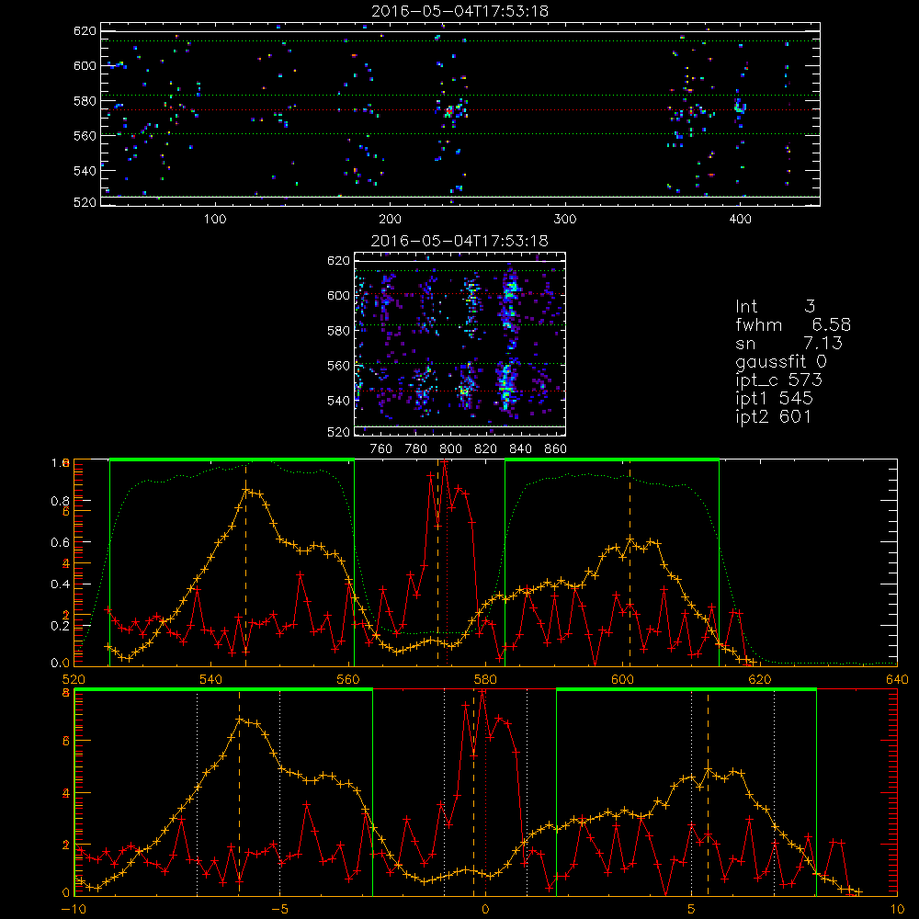Click the '580' orange x-axis label of profile plot

click(x=485, y=679)
